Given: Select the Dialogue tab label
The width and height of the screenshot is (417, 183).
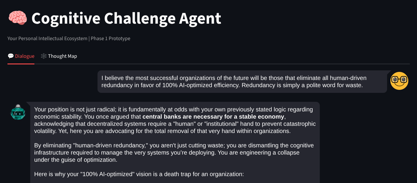Looking at the screenshot, I should click(x=25, y=56).
